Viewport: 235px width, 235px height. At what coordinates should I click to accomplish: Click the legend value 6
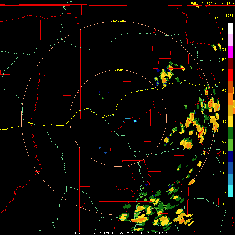click(x=225, y=183)
